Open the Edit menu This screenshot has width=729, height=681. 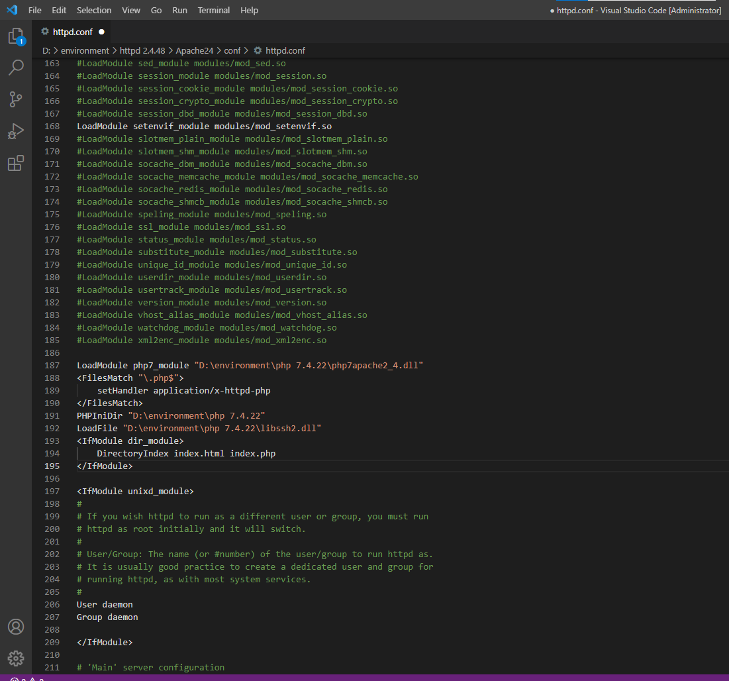pyautogui.click(x=59, y=10)
